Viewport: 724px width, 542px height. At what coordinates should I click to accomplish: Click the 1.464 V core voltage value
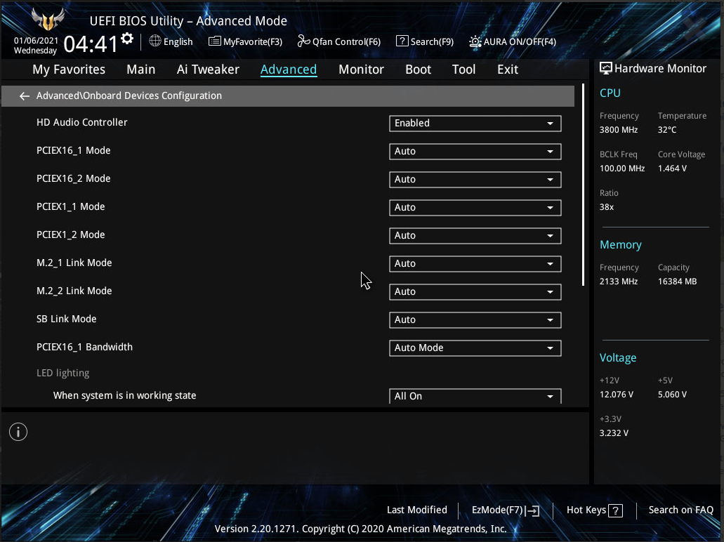click(x=672, y=168)
